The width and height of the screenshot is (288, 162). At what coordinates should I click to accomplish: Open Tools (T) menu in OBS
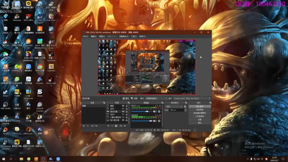coord(134,36)
